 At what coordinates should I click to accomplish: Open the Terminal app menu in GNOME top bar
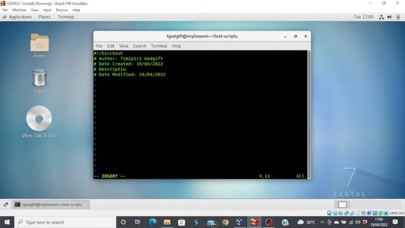point(66,17)
